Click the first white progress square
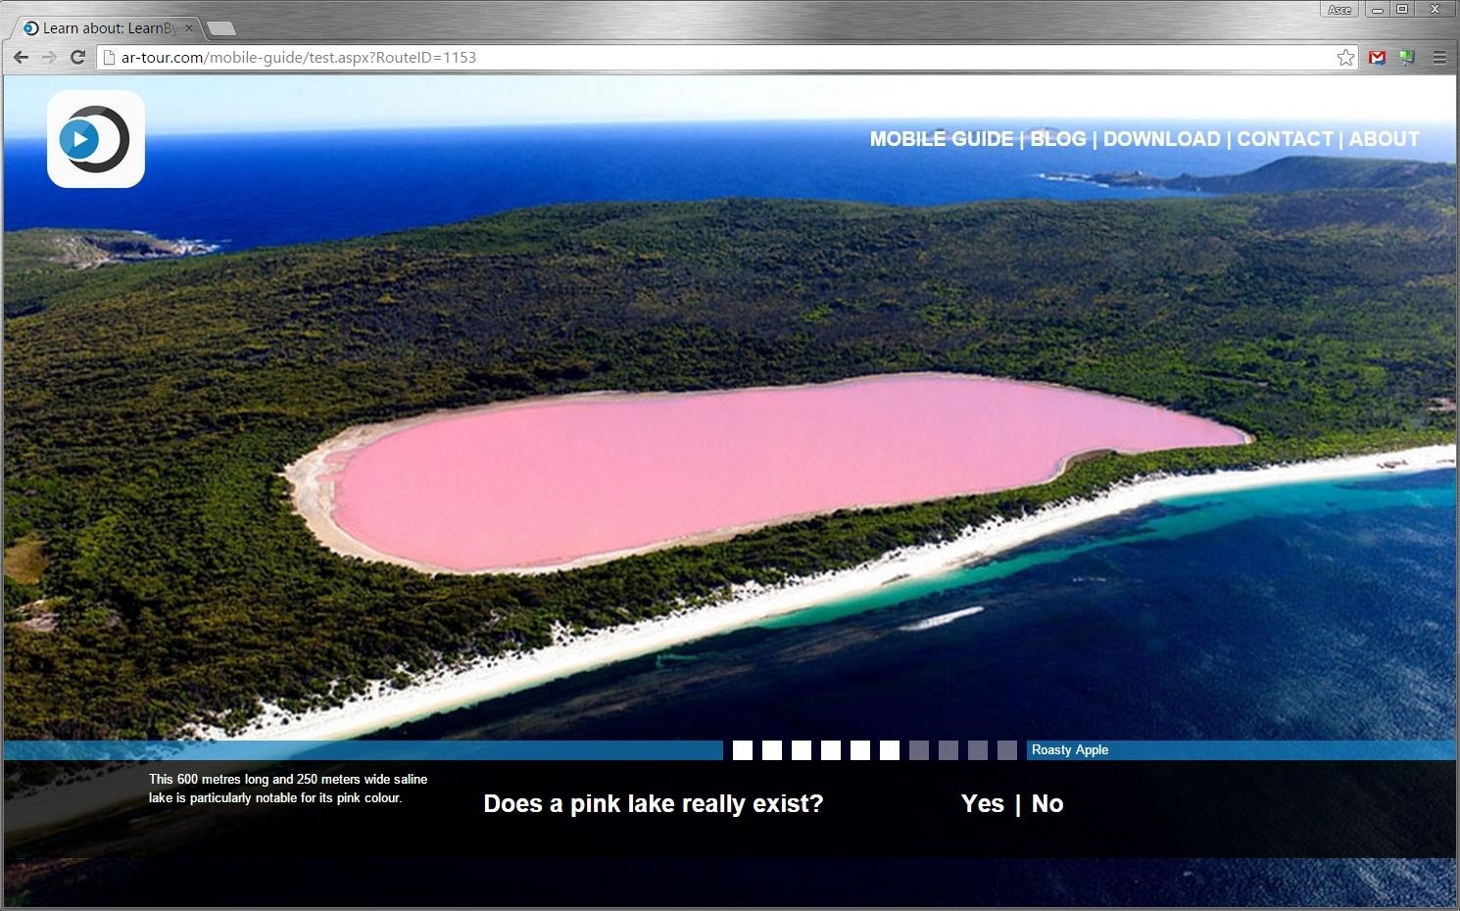 [743, 750]
